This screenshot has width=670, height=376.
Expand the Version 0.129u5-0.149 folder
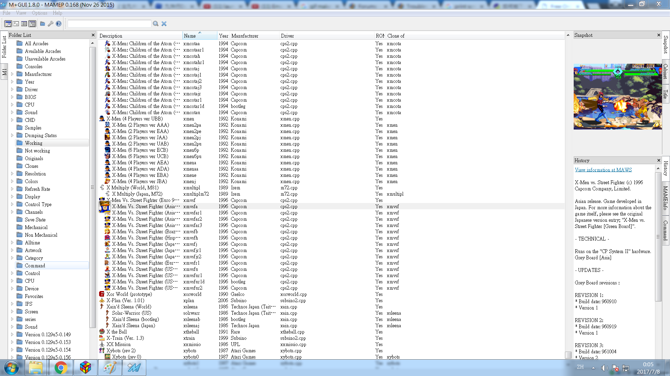coord(13,335)
